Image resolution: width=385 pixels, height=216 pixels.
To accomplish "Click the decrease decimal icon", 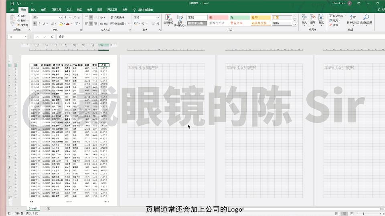I will (x=157, y=24).
